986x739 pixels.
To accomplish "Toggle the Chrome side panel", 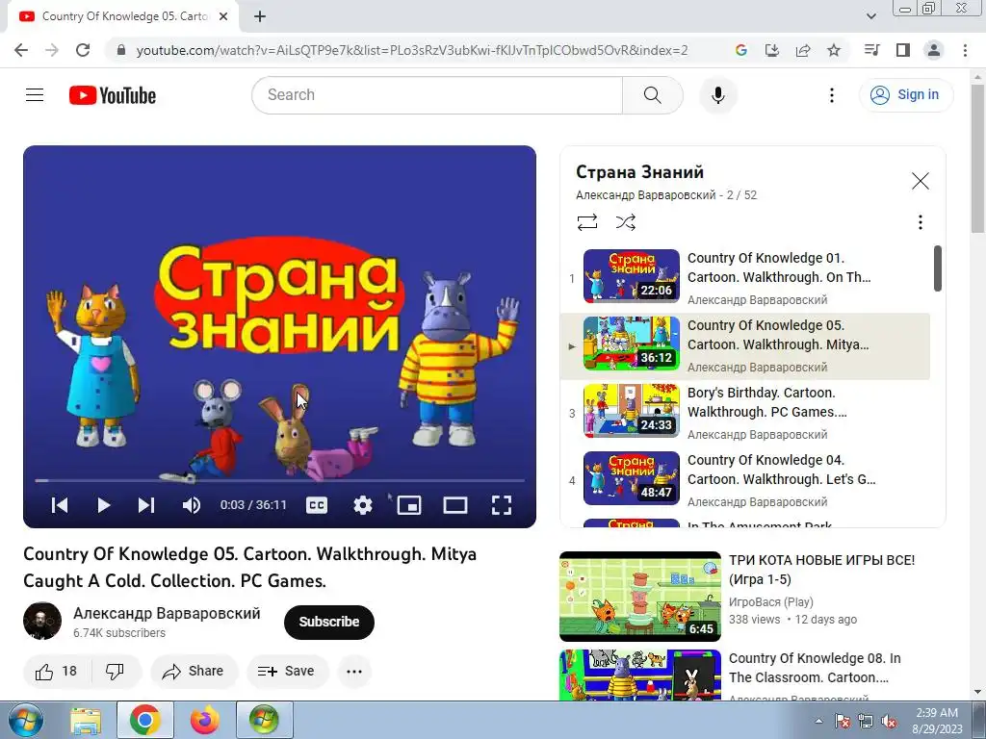I will 903,50.
